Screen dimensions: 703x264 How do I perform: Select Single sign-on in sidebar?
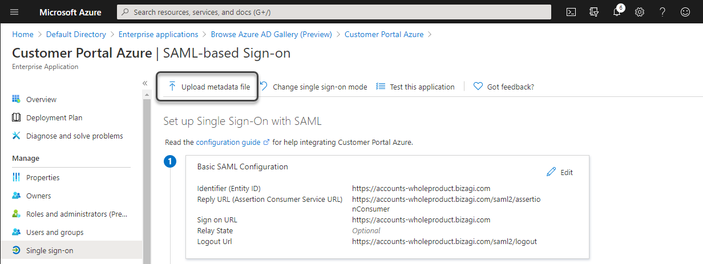tap(71, 250)
